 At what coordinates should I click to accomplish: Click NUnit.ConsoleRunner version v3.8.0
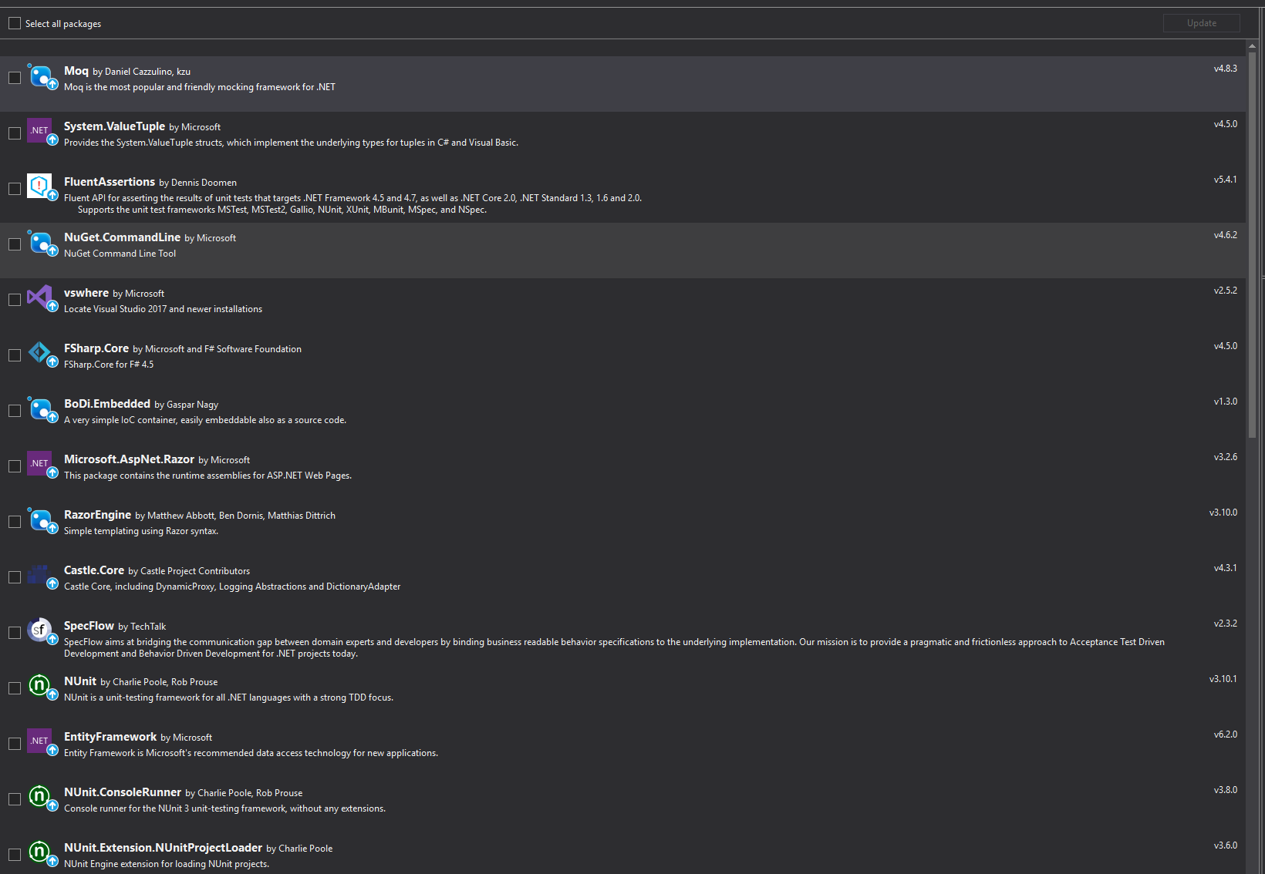tap(1225, 790)
